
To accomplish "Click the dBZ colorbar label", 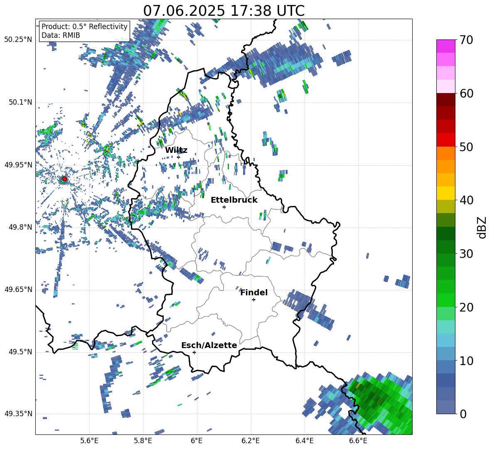I will [482, 227].
